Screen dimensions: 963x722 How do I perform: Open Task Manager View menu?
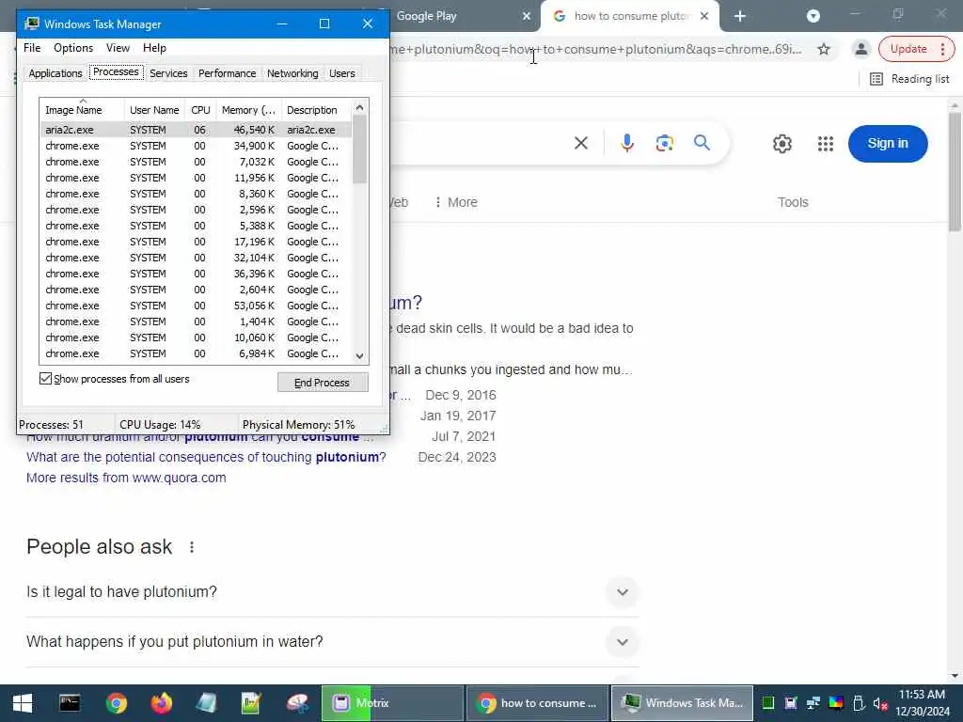point(118,48)
